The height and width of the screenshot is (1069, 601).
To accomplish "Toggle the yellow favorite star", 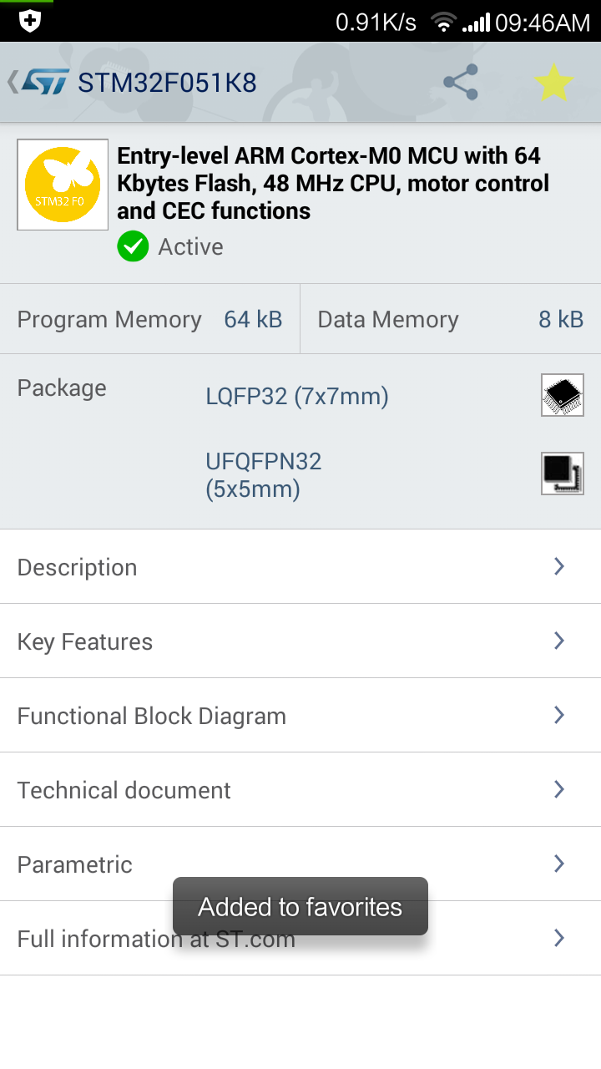I will 553,83.
